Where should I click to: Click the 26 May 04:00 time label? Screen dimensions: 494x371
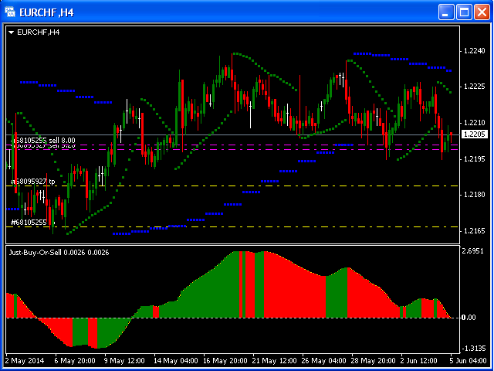[324, 360]
